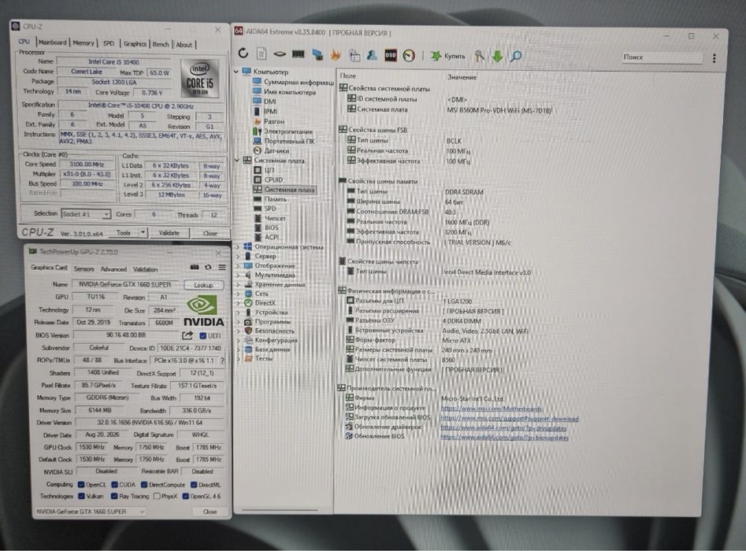
Task: Open the Advanced tab in GPU-Z
Action: coord(113,269)
